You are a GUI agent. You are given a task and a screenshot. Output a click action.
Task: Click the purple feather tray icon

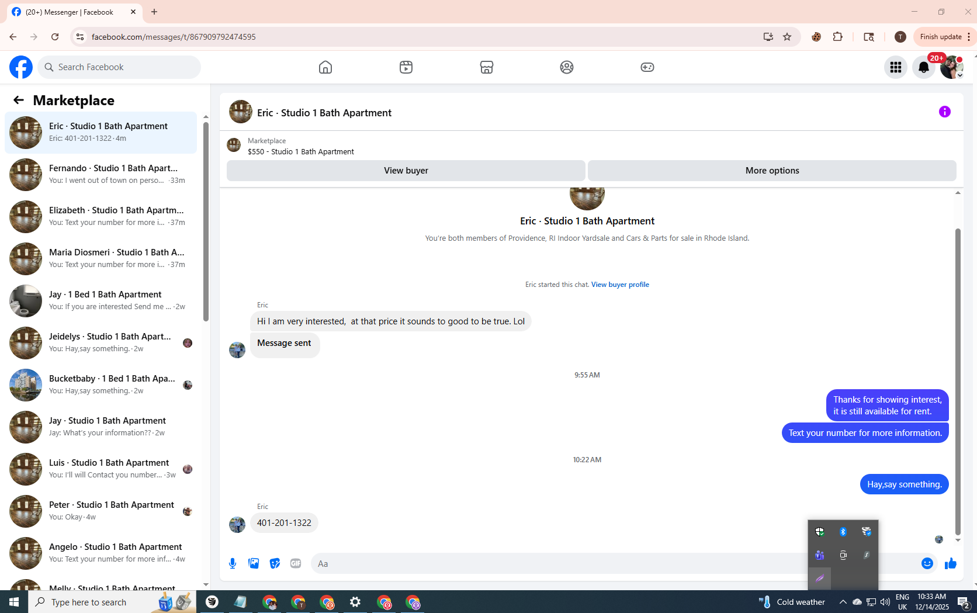point(820,579)
